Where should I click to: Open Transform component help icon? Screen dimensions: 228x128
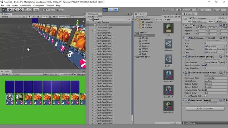[221, 25]
